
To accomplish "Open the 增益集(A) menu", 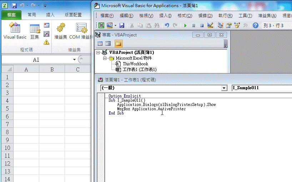I will coord(267,16).
